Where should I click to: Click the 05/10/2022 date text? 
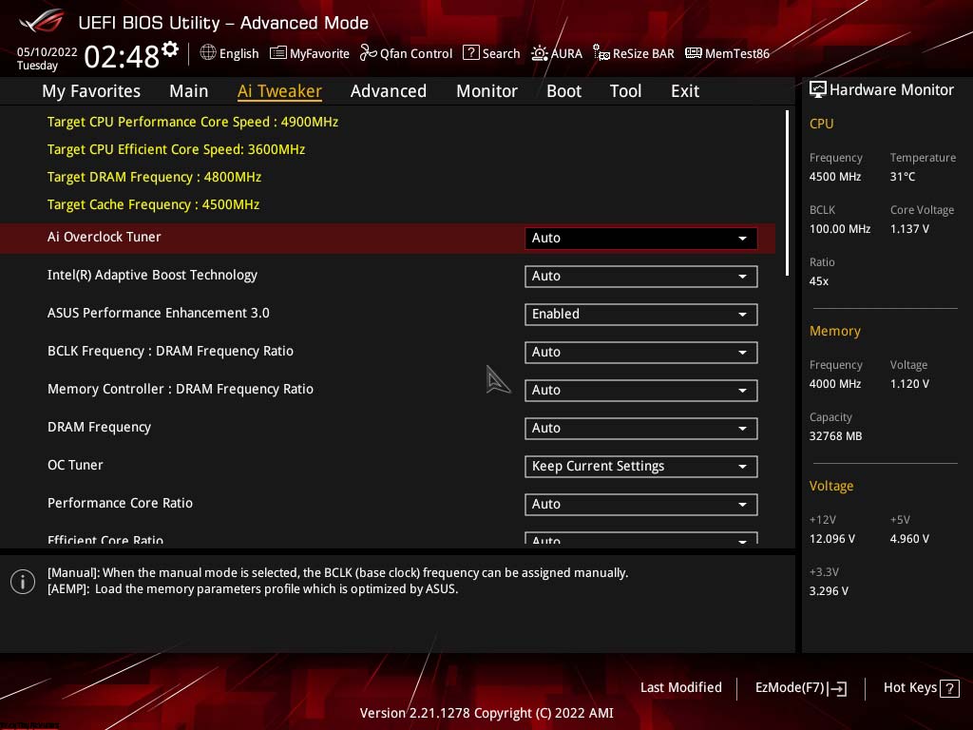[x=48, y=52]
